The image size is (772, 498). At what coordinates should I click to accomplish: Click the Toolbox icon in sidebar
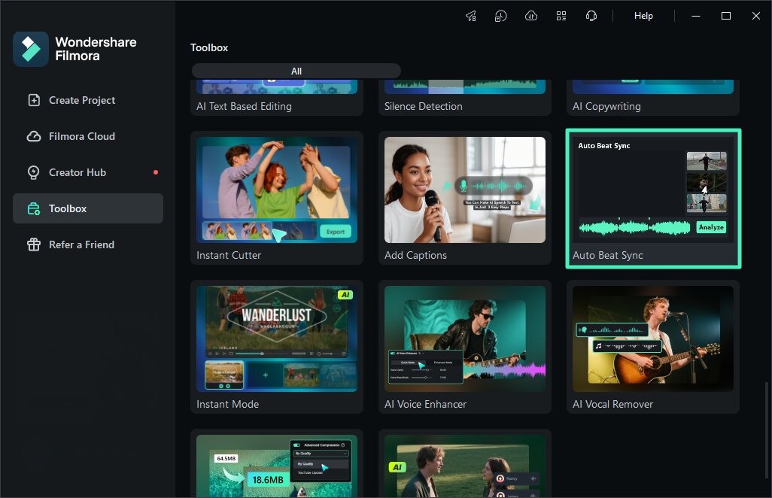tap(33, 208)
